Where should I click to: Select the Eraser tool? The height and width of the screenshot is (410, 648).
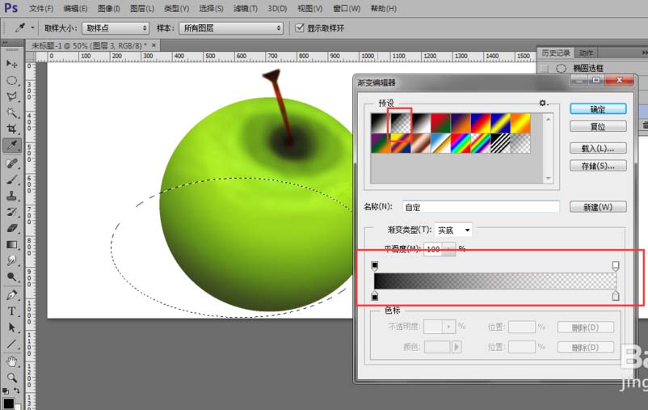(11, 228)
